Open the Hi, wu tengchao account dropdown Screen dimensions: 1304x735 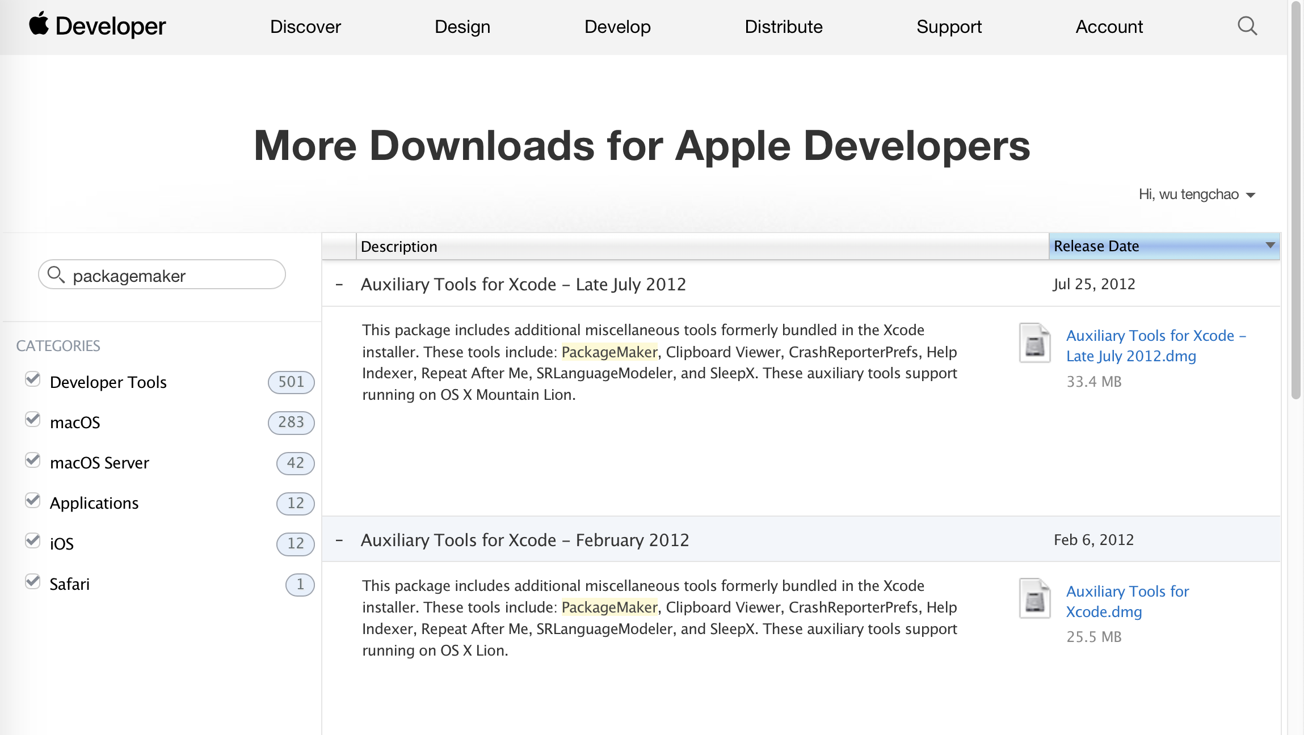pos(1196,195)
